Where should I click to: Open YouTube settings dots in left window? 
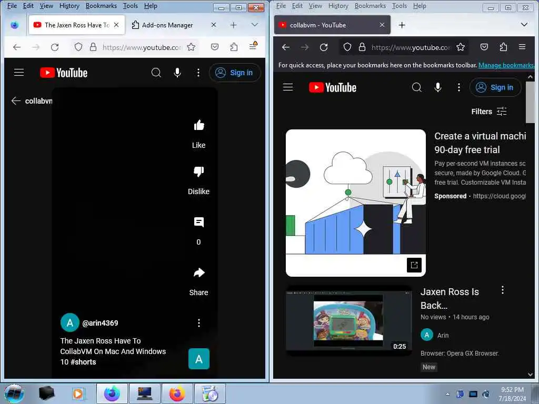198,73
